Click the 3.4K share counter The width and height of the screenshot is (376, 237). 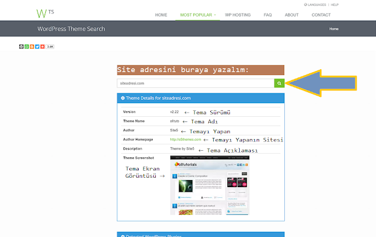(x=50, y=47)
